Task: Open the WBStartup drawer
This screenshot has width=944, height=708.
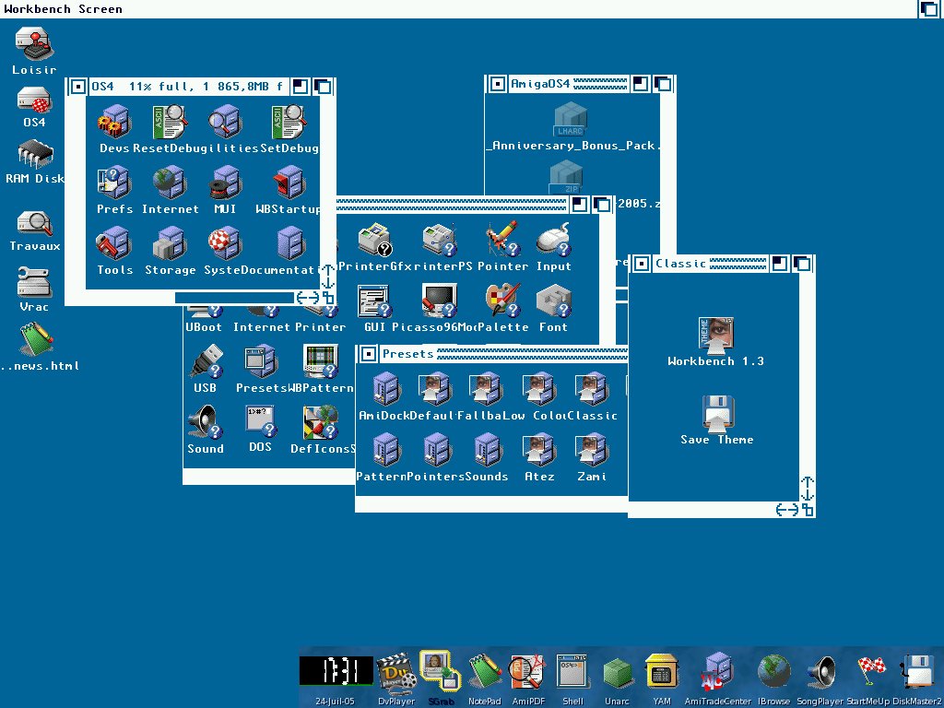Action: [289, 183]
